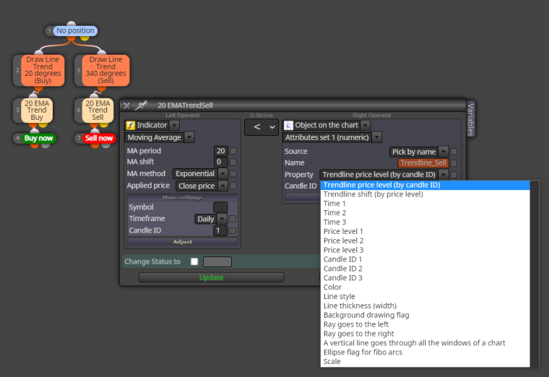
Task: Choose Price level 3 option
Action: tap(425, 250)
